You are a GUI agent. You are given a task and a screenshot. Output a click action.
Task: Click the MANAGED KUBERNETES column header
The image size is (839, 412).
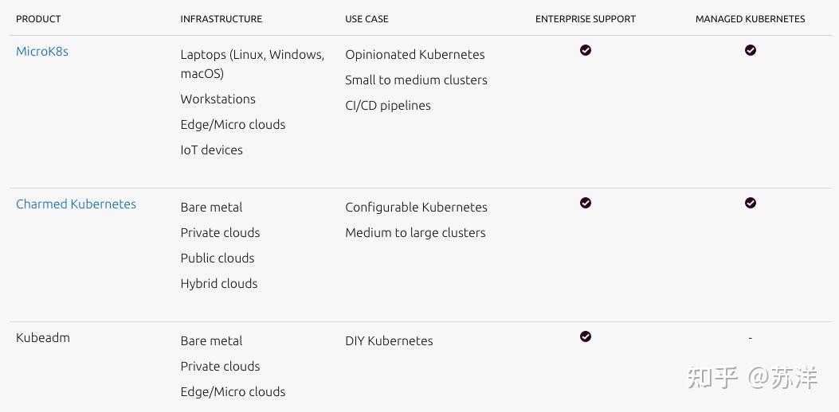coord(750,19)
